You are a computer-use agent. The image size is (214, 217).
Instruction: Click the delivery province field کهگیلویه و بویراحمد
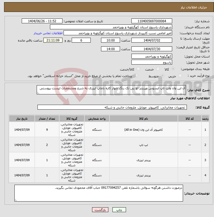click(152, 56)
